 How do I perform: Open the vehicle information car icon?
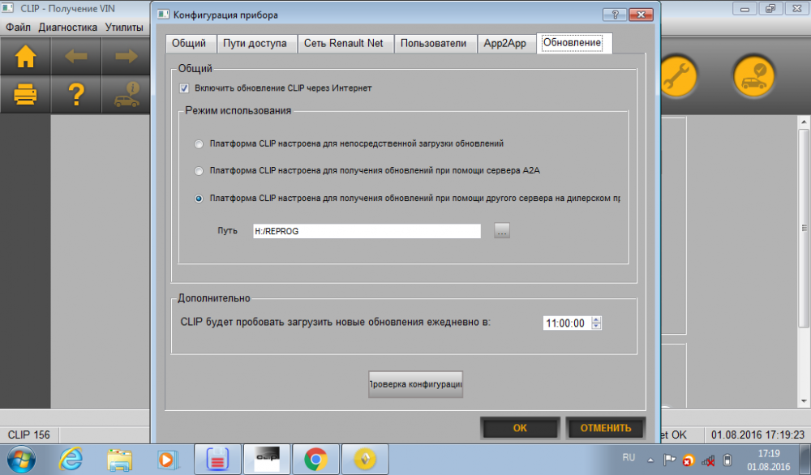tap(126, 95)
